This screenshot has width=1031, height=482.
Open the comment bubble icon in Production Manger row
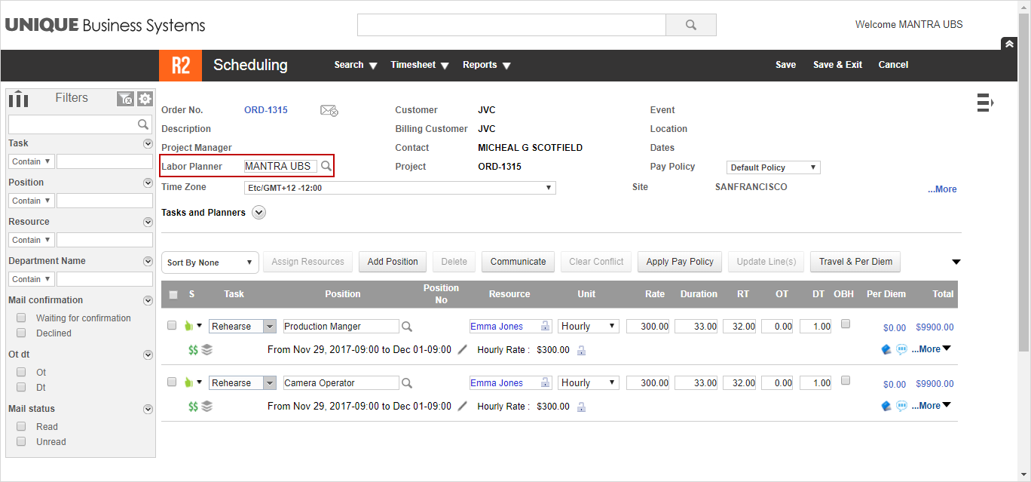[x=901, y=349]
